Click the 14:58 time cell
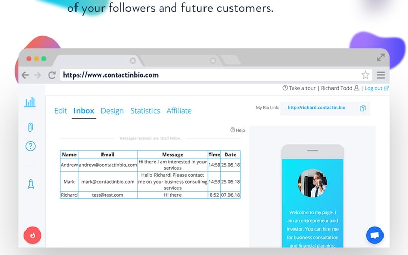The width and height of the screenshot is (408, 255). 214,165
